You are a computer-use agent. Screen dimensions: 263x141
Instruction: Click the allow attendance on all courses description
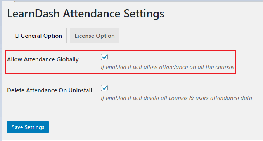pyautogui.click(x=168, y=67)
